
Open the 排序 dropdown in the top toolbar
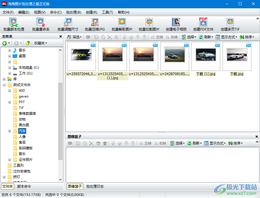coord(247,37)
